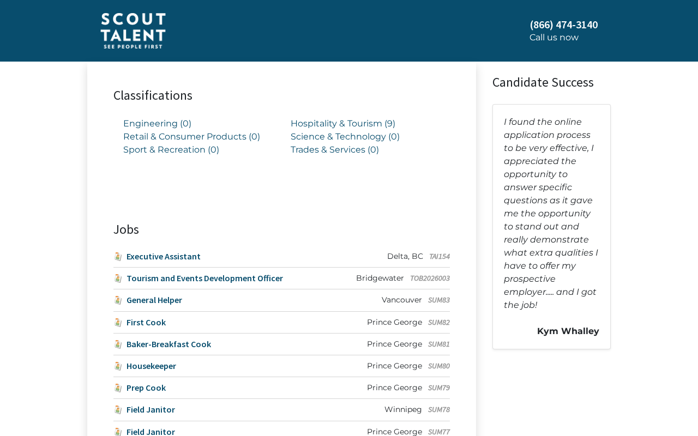Click the icon beside Prep Cook
698x436 pixels.
pyautogui.click(x=118, y=388)
